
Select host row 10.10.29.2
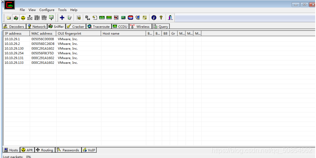point(102,44)
